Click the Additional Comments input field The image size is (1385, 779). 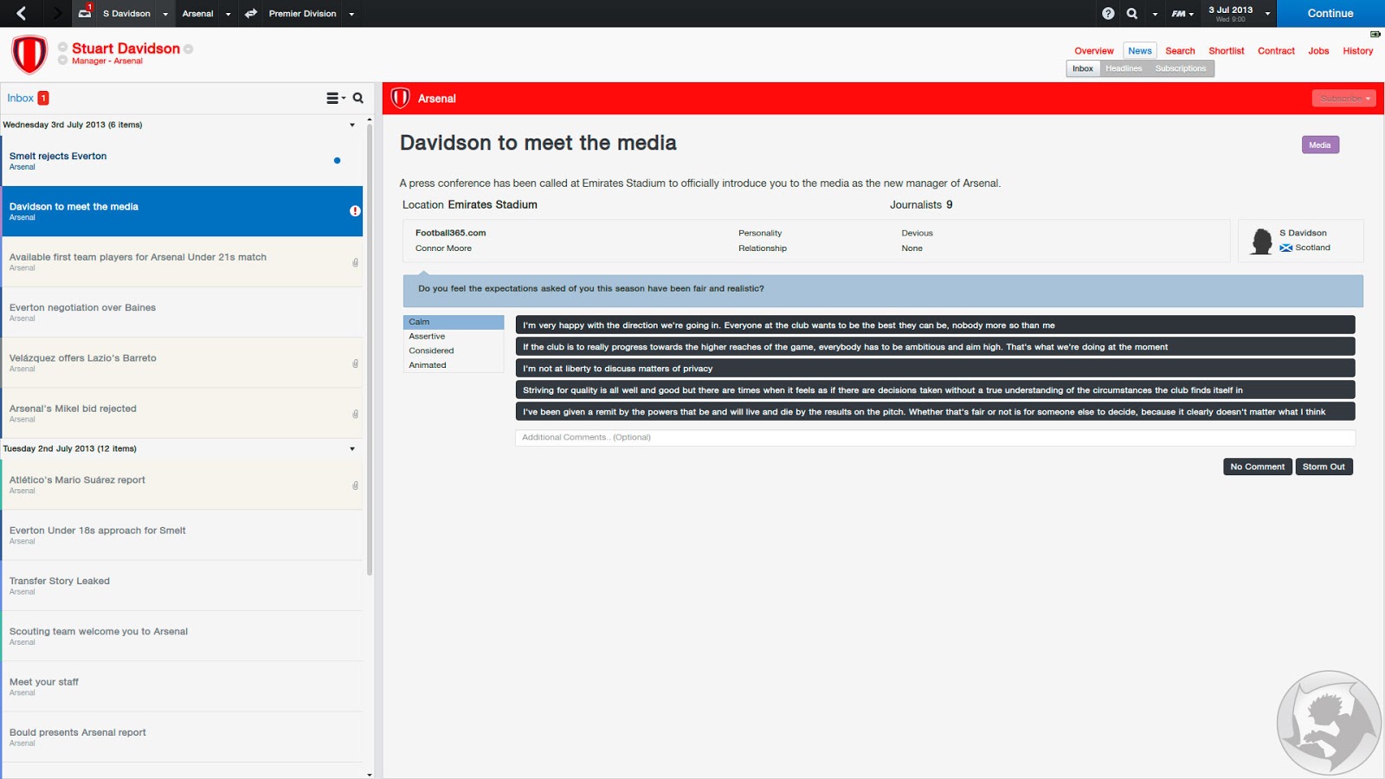[935, 438]
